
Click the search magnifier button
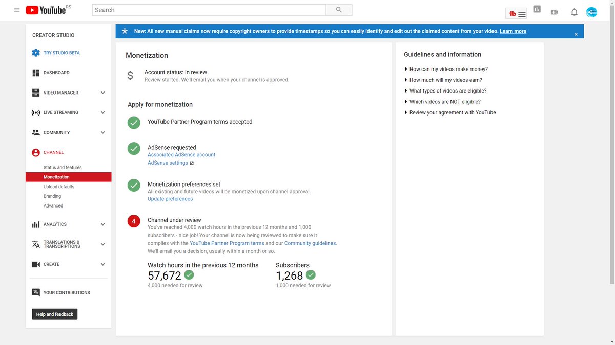(x=339, y=10)
